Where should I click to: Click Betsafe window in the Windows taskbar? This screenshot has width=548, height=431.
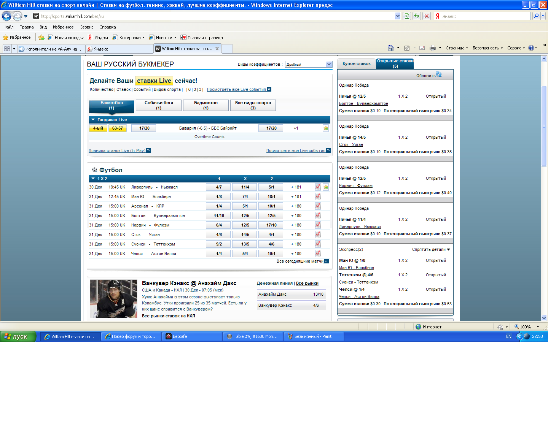[x=192, y=336]
